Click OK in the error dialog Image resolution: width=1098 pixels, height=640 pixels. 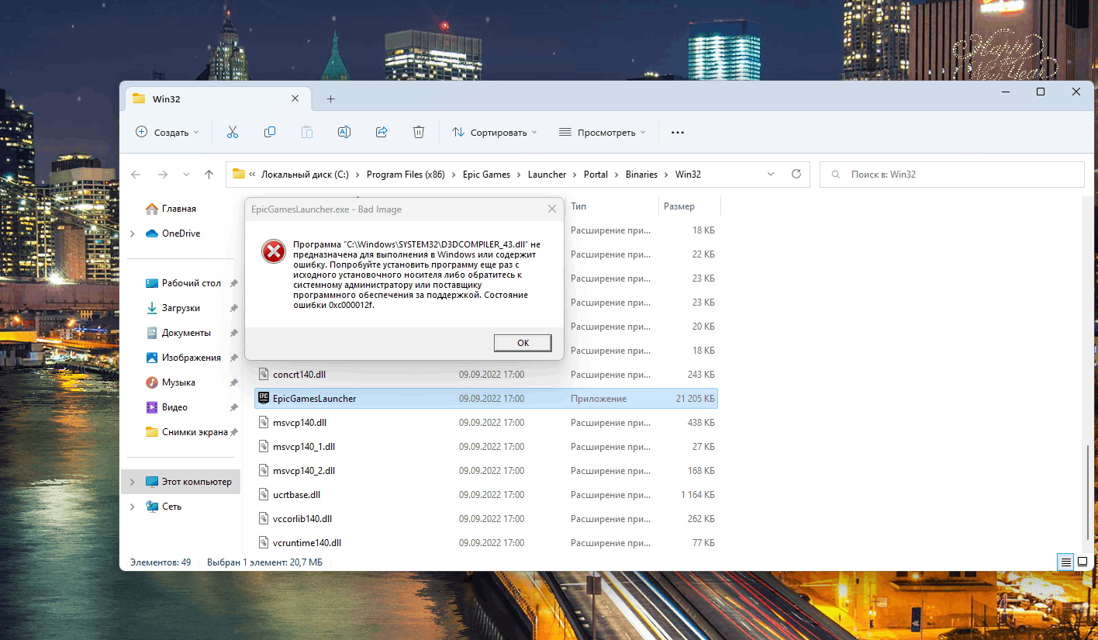pyautogui.click(x=523, y=343)
